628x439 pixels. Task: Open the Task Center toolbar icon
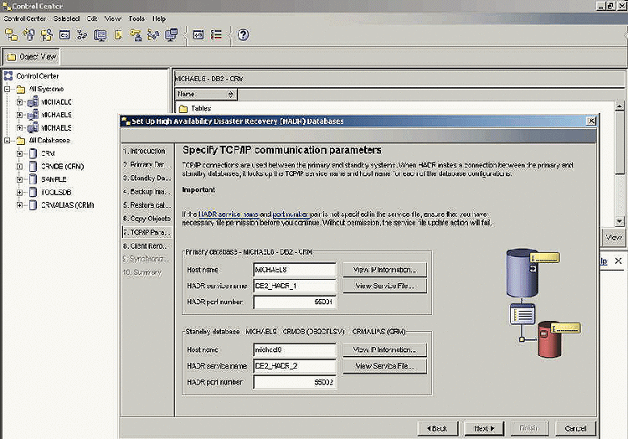pos(82,35)
